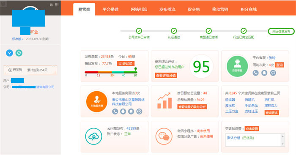Viewport: 296px width, 155px height.
Task: Click the green 总部客服 headset icon
Action: point(237,66)
